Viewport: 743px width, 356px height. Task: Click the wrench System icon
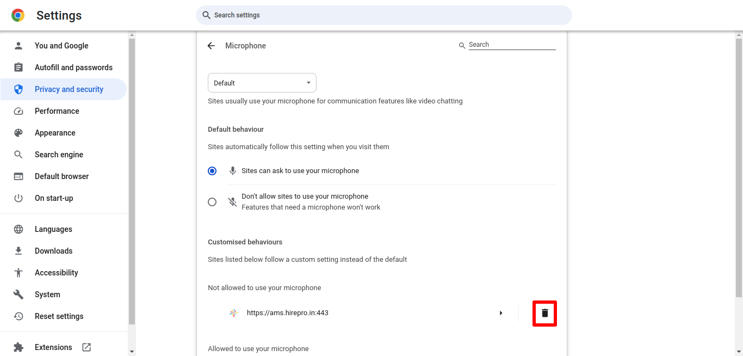pos(18,294)
